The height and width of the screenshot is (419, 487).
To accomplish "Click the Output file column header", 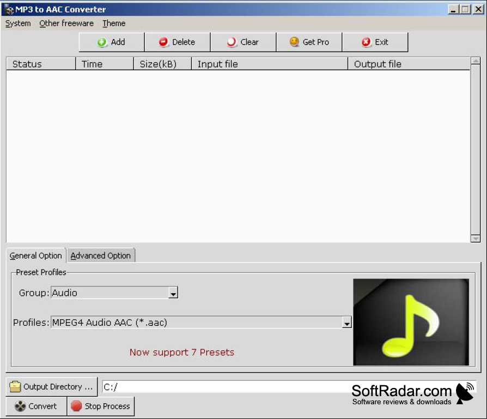I will click(x=409, y=64).
